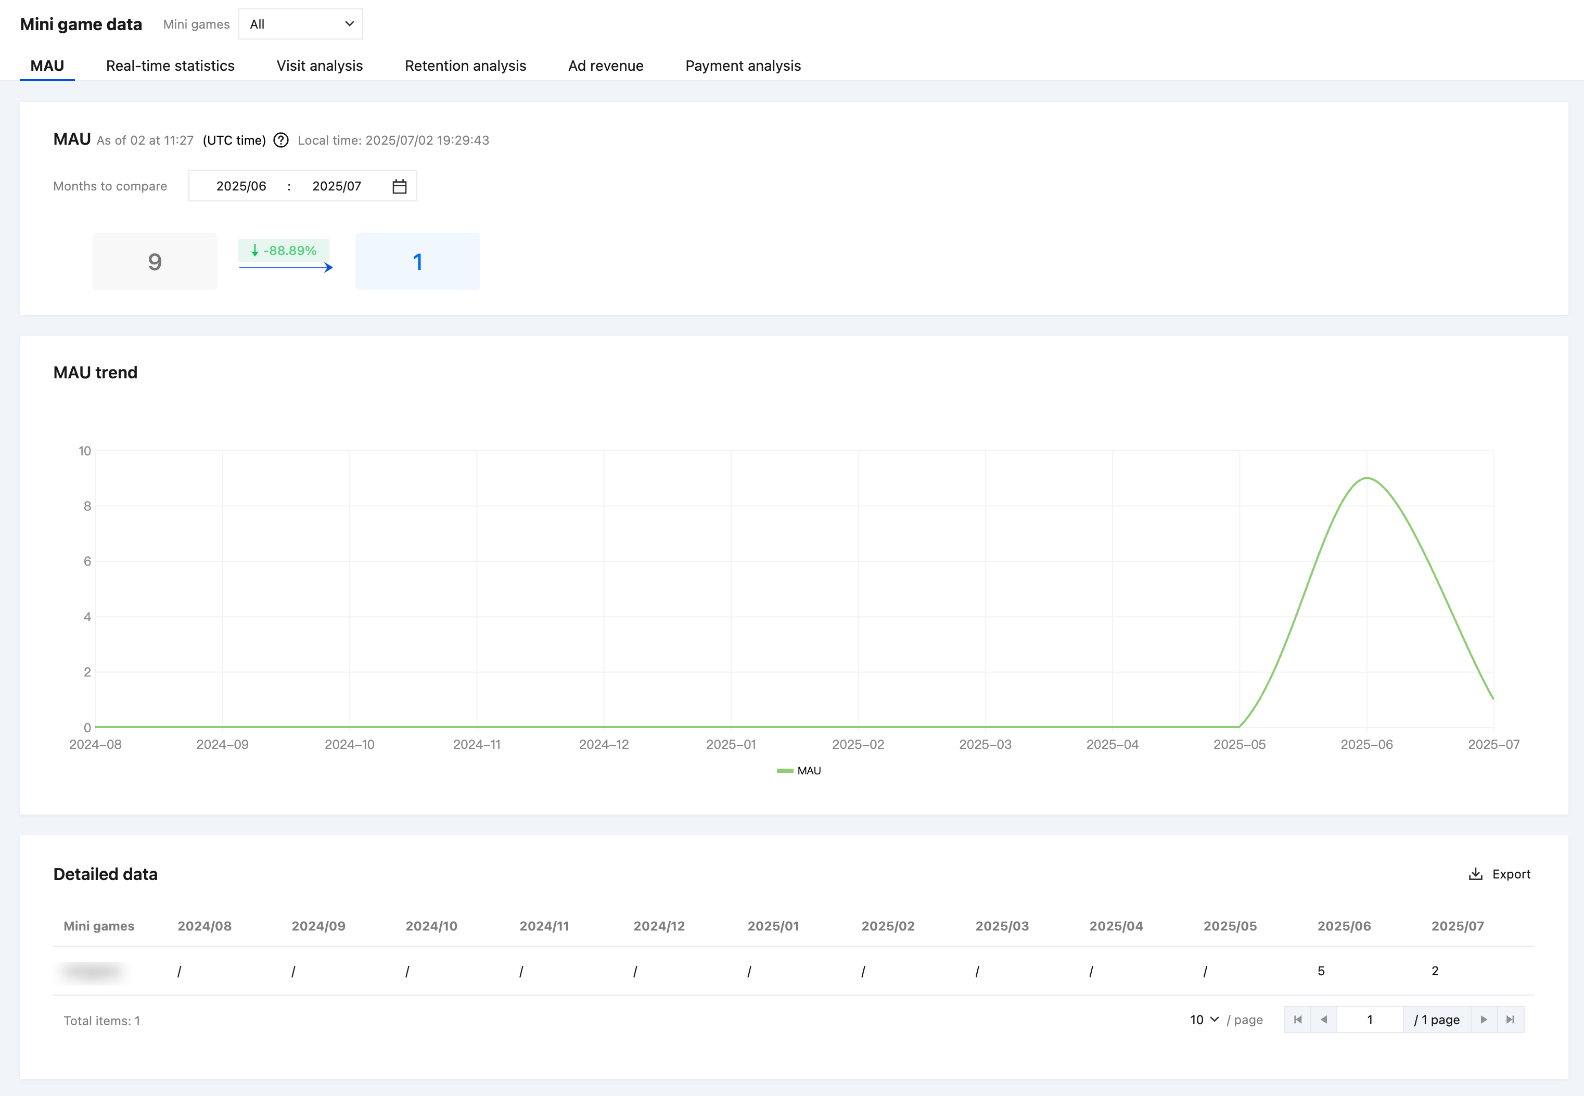Go to previous page arrow
The width and height of the screenshot is (1584, 1096).
click(1324, 1020)
